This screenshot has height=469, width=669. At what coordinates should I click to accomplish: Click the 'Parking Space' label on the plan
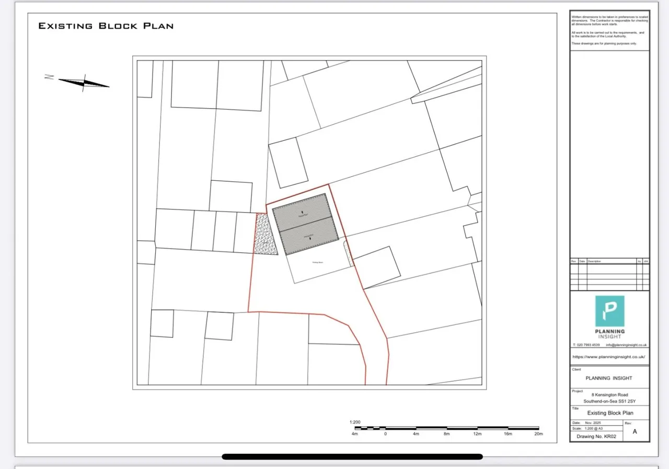pos(318,262)
